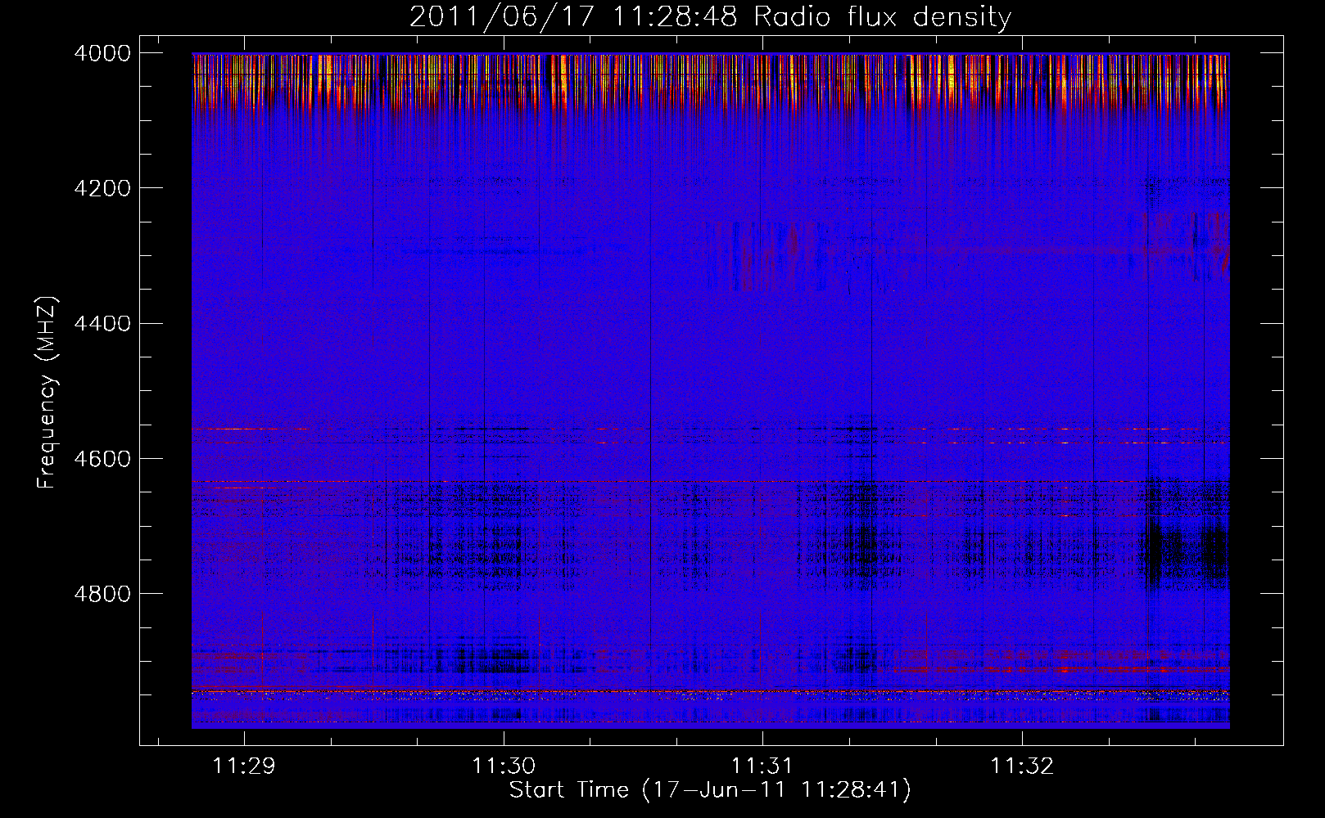Click the 11:31 time tick label
This screenshot has height=818, width=1325.
pos(762,766)
